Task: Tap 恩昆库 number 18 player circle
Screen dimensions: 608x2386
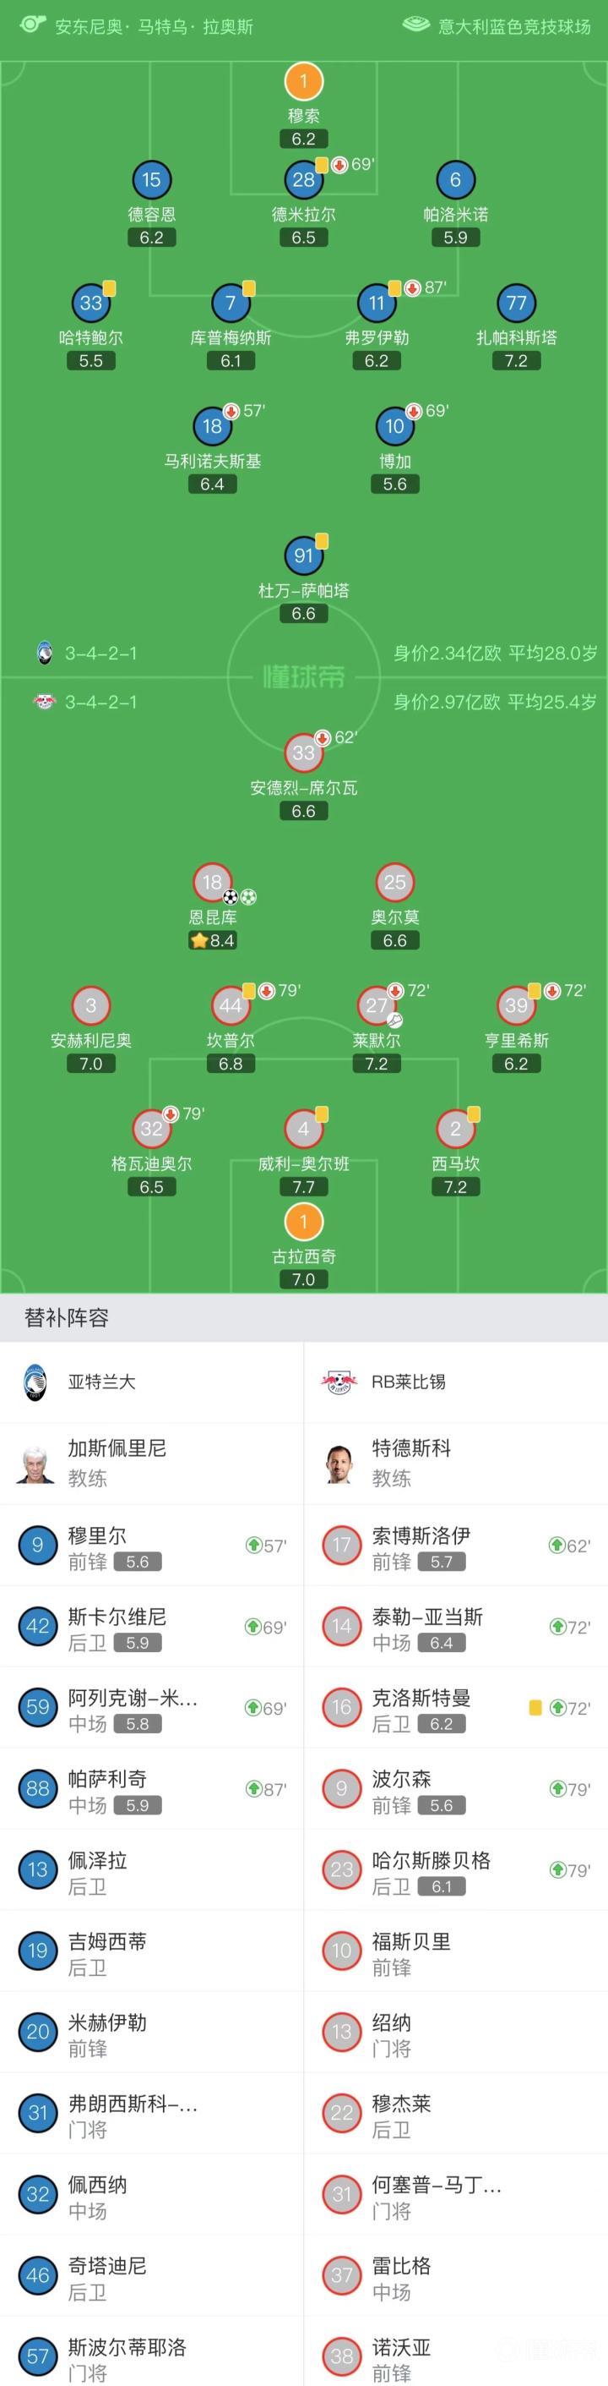Action: 212,882
